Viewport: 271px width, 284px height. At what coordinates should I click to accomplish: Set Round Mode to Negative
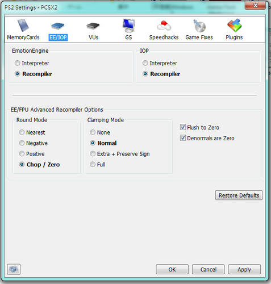pyautogui.click(x=34, y=143)
